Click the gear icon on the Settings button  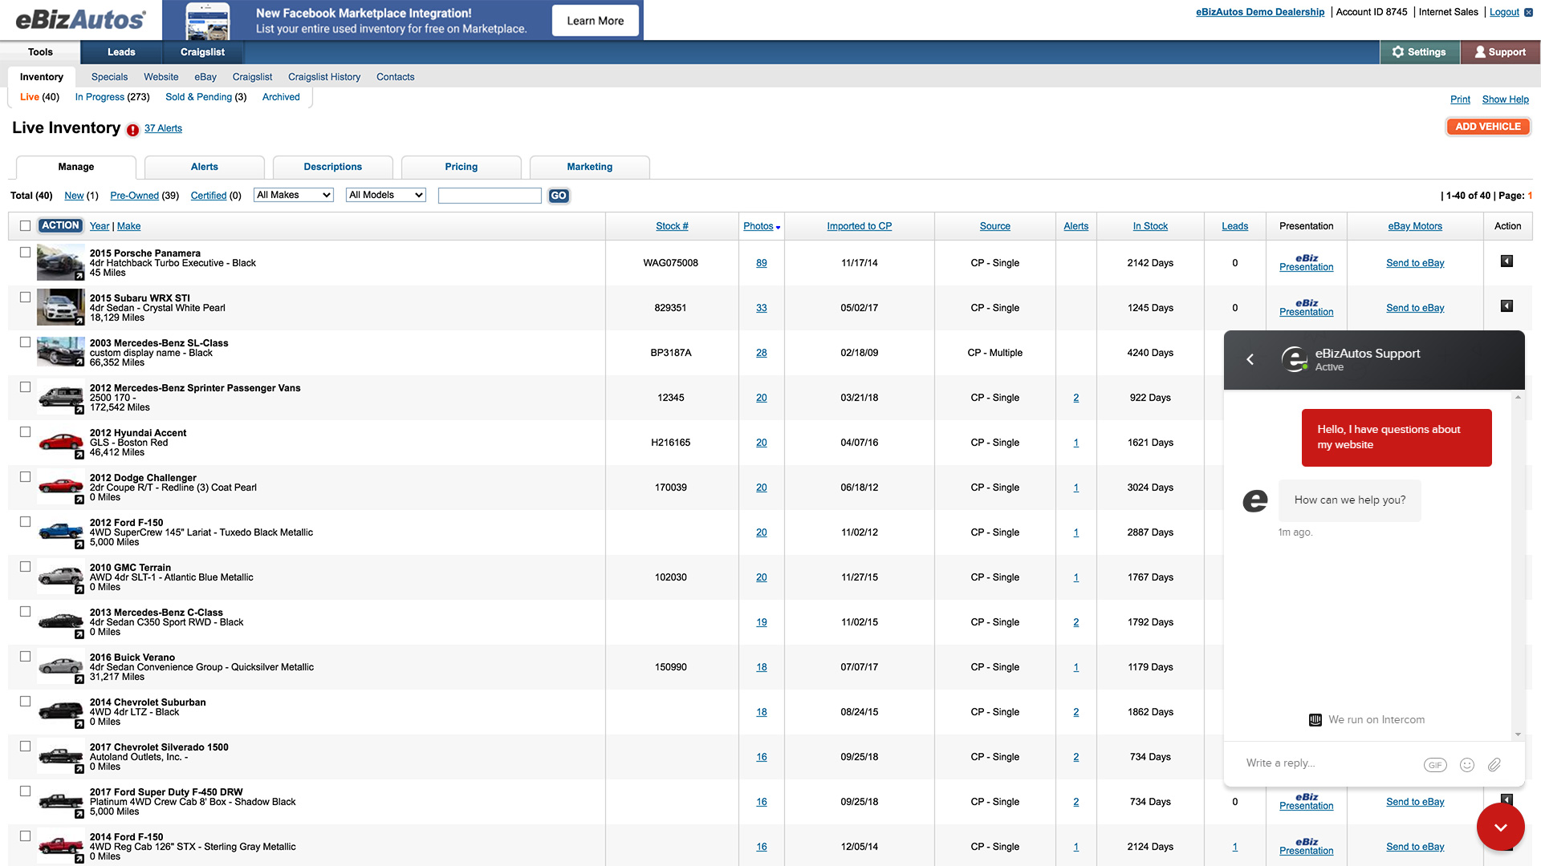[1398, 52]
